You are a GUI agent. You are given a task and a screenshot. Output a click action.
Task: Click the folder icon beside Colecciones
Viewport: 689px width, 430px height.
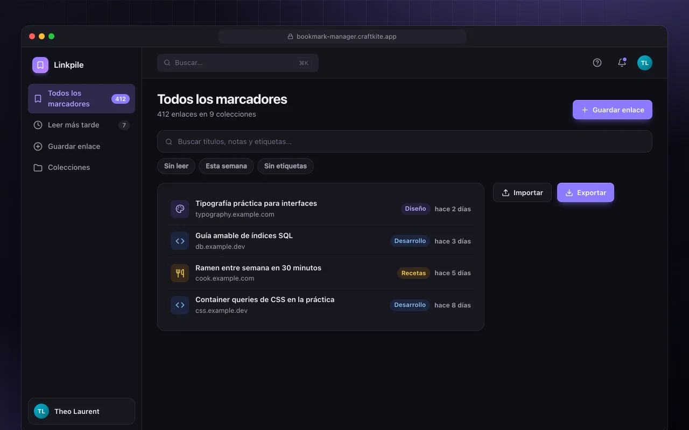38,168
